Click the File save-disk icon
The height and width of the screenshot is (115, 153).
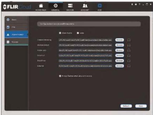point(8,27)
